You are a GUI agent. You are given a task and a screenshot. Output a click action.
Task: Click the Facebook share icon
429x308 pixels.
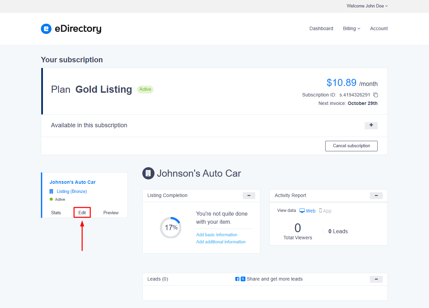tap(237, 279)
